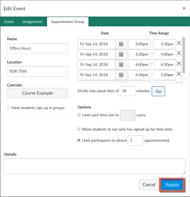The width and height of the screenshot is (190, 197).
Task: Cancel the event edit
Action: [149, 185]
